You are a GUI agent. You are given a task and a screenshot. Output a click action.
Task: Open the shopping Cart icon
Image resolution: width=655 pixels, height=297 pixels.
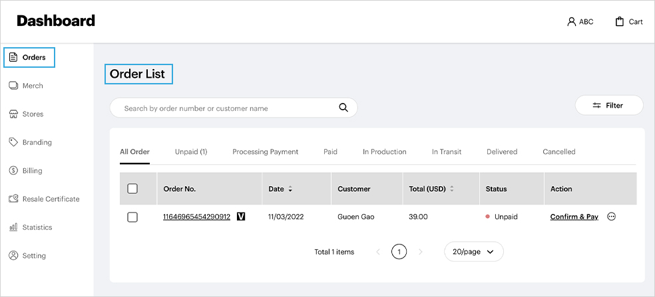click(x=620, y=21)
